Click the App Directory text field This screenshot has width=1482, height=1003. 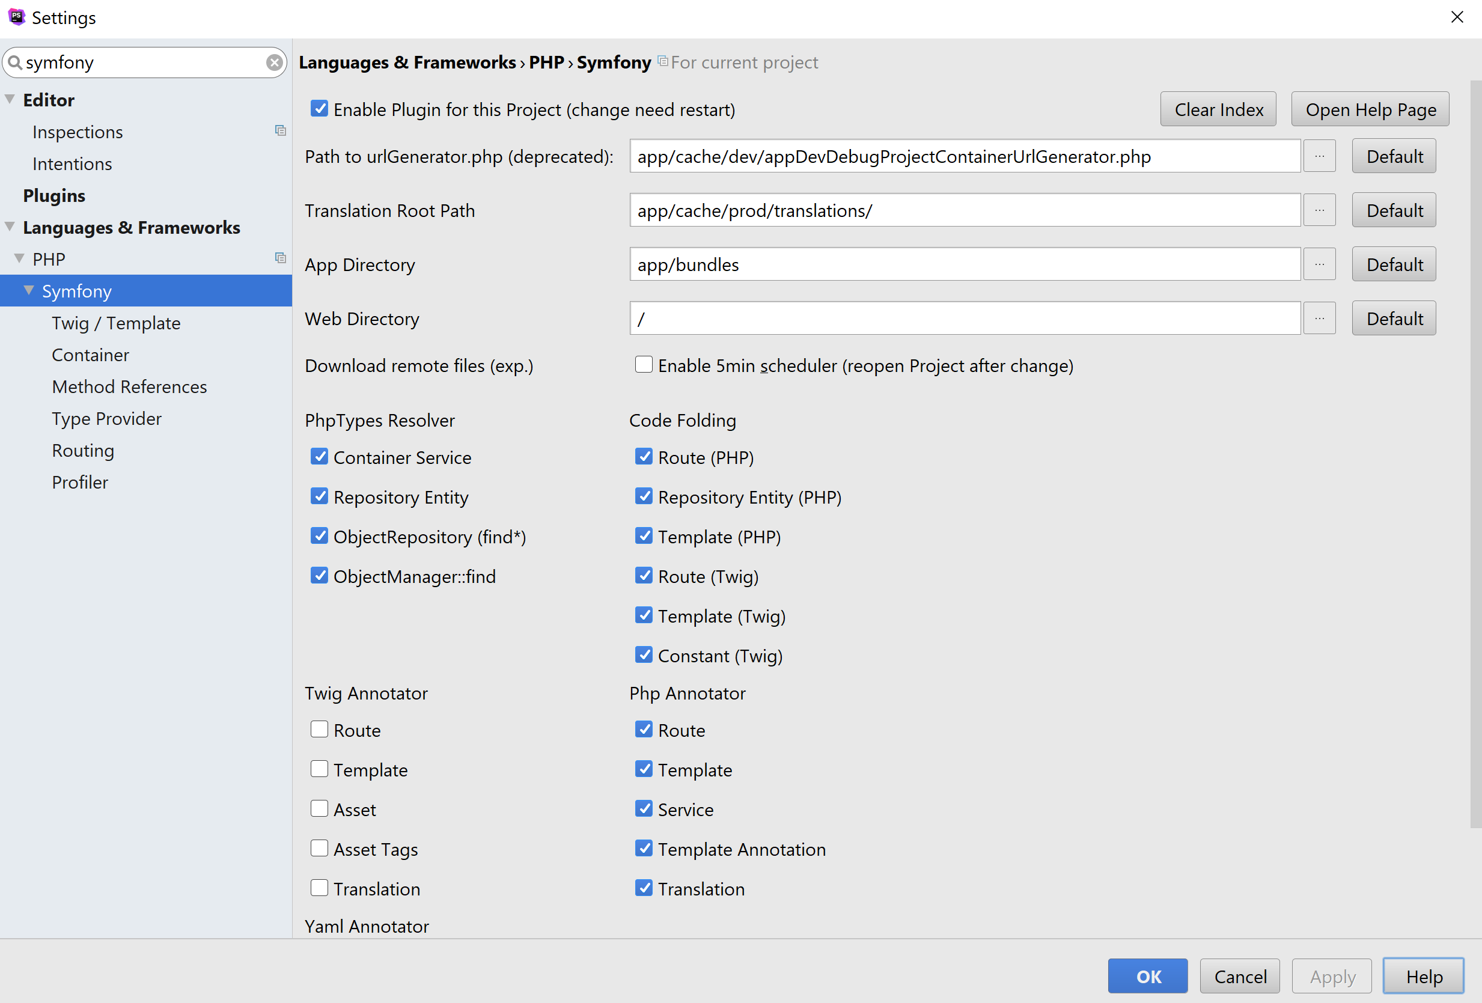click(965, 264)
